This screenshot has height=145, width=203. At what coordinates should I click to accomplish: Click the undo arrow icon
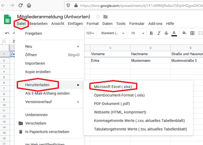7,33
